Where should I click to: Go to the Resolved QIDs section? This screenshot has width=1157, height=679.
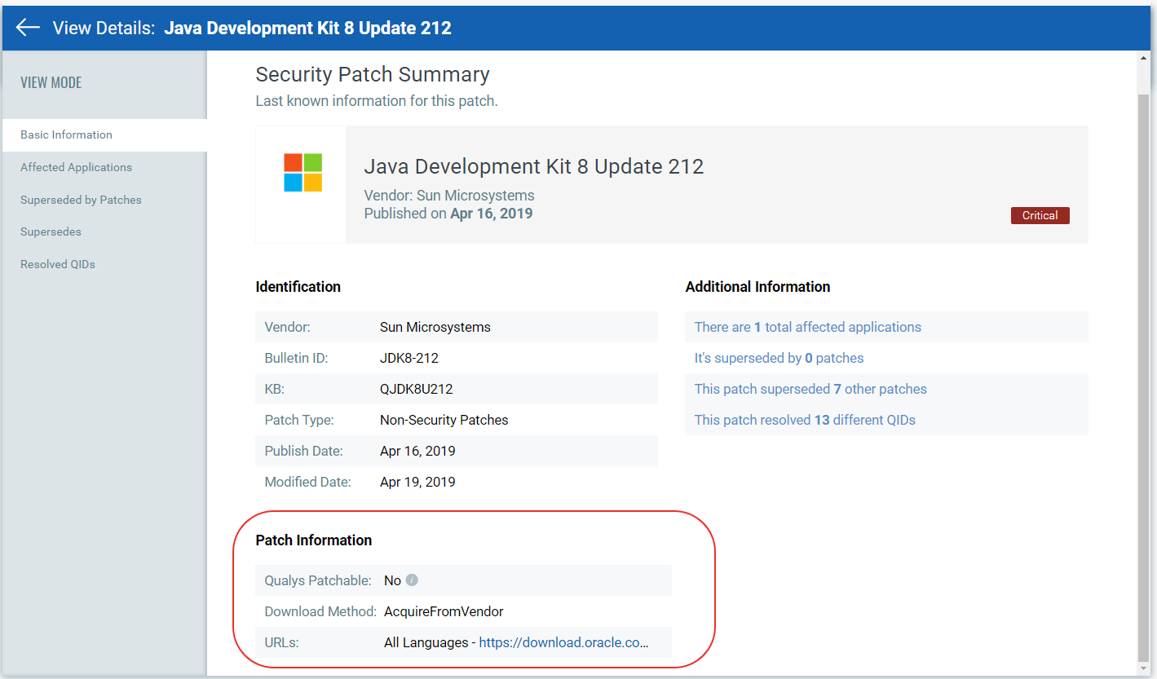[58, 264]
